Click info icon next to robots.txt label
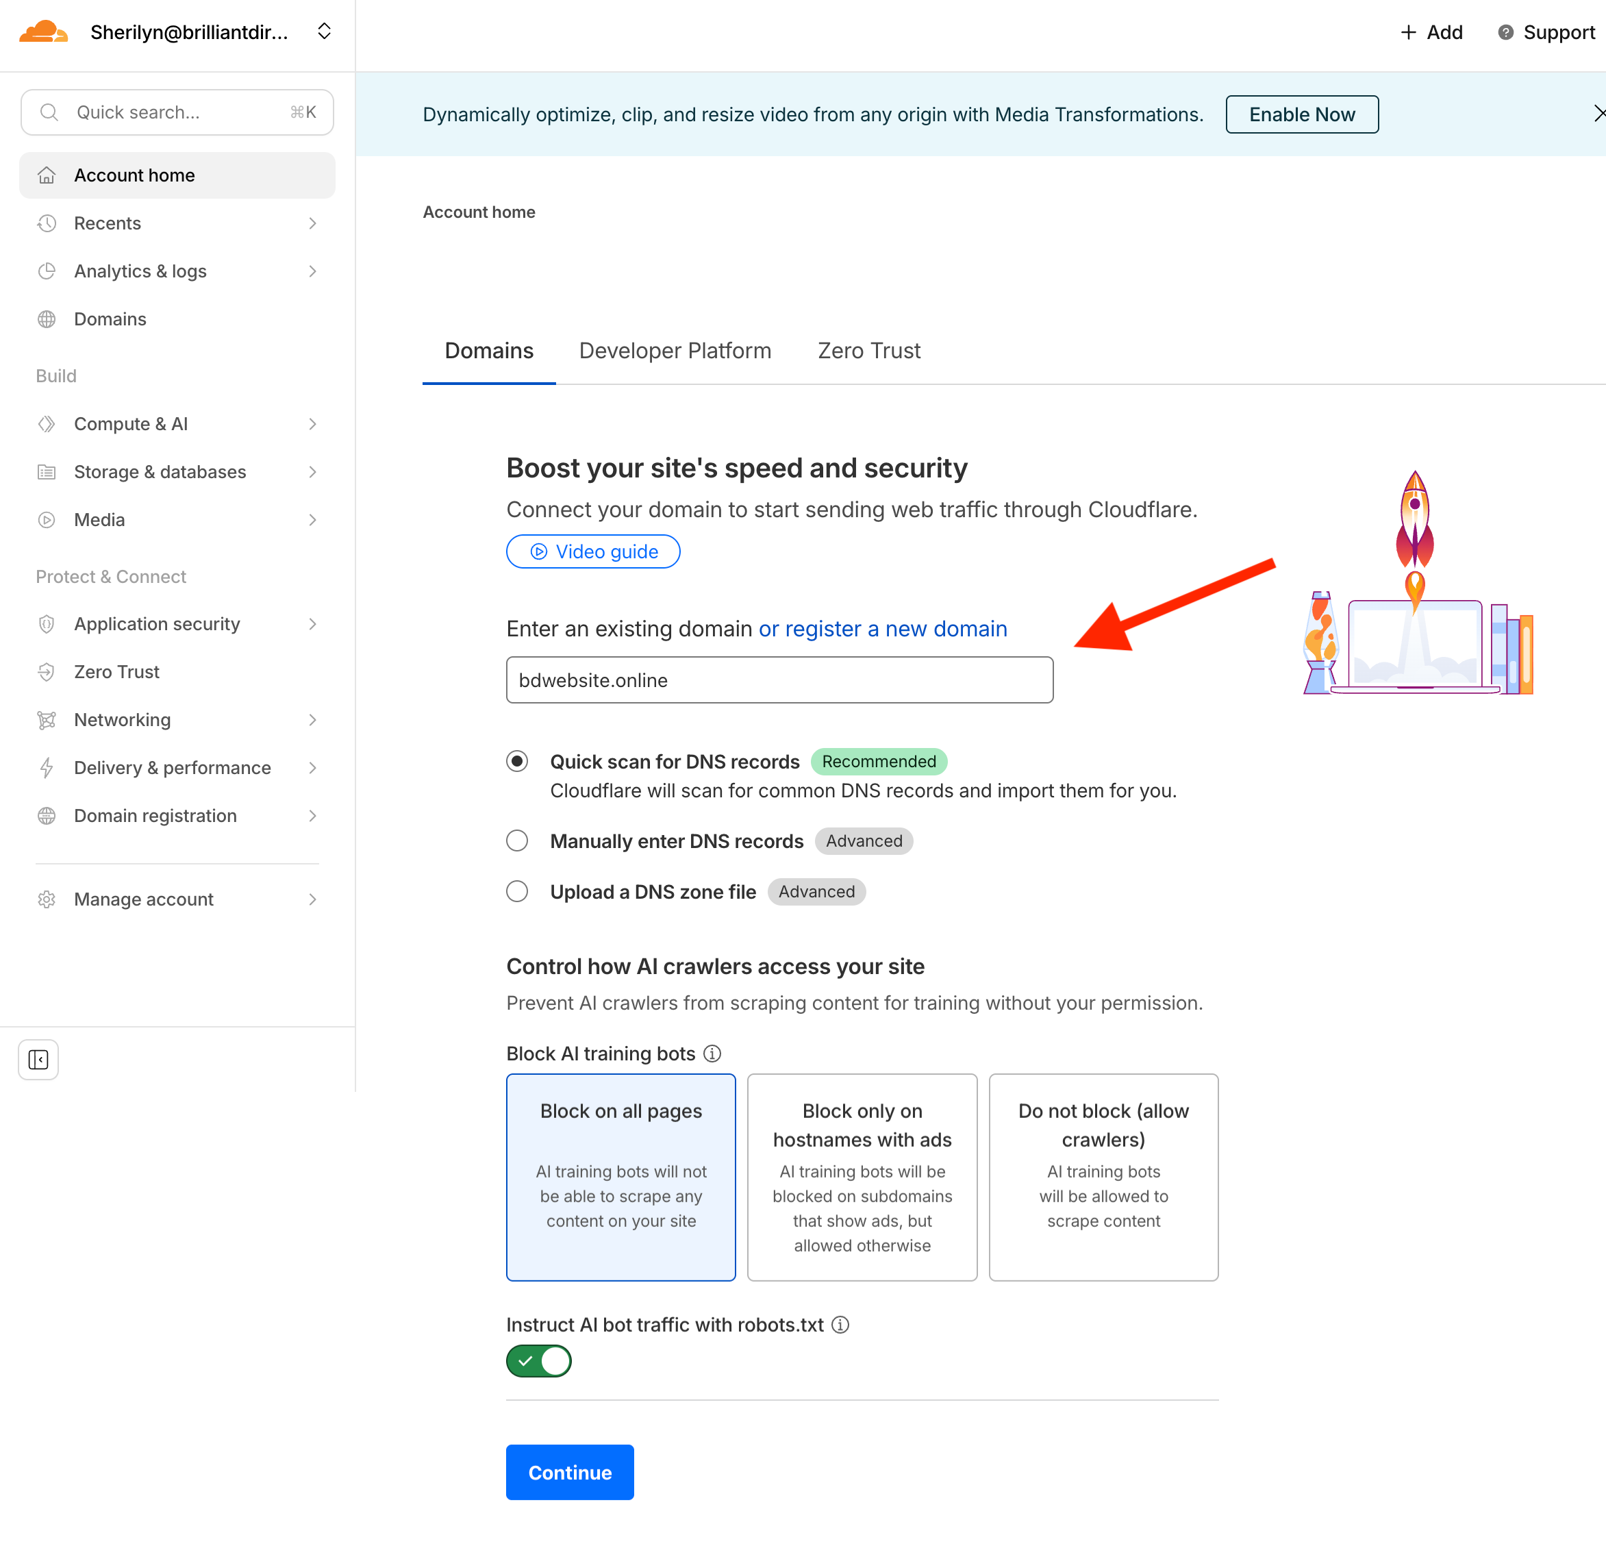This screenshot has height=1544, width=1606. click(x=840, y=1324)
